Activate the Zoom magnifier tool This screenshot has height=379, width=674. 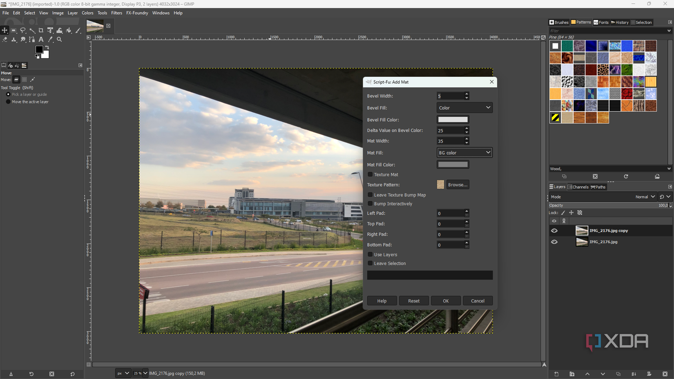[60, 40]
